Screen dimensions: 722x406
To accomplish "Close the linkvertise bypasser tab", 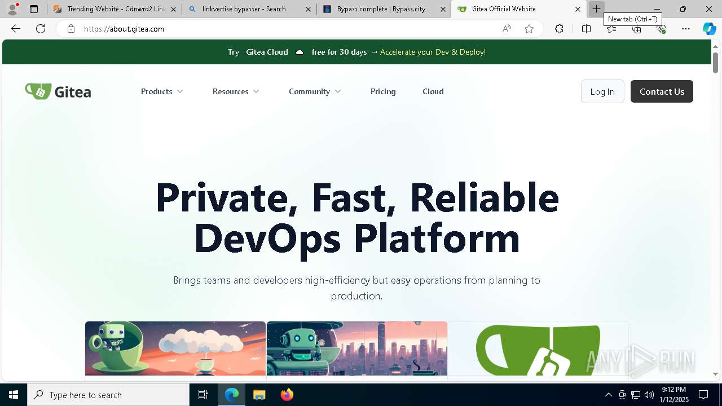I will click(308, 9).
